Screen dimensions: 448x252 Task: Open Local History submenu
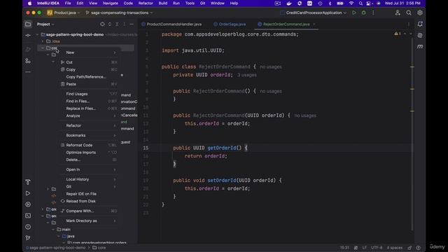(89, 179)
